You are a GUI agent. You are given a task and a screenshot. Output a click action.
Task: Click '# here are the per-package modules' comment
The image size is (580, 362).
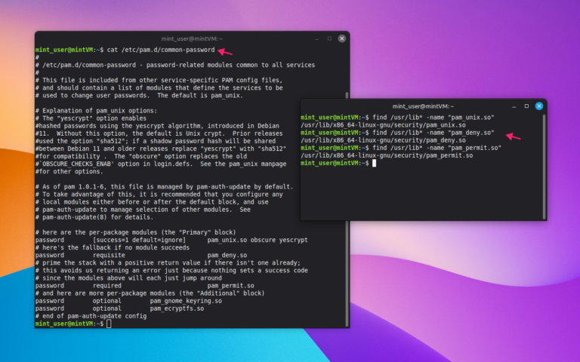[x=135, y=232]
